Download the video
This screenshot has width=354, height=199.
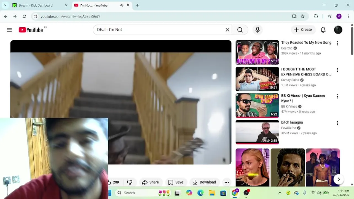click(204, 182)
